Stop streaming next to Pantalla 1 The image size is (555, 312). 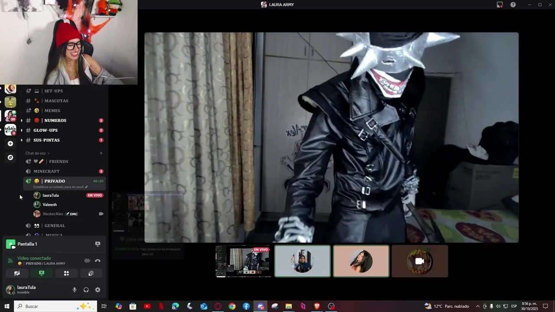98,244
